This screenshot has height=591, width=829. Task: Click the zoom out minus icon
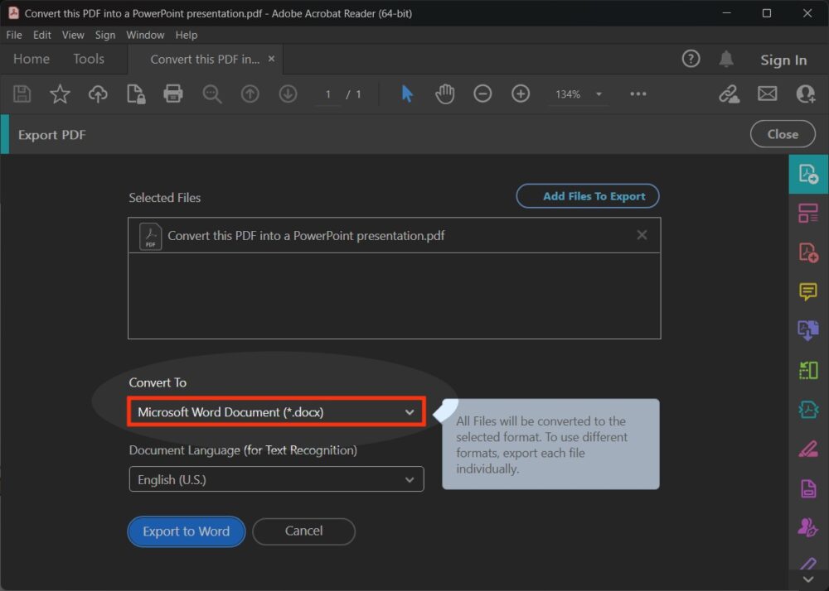(482, 94)
